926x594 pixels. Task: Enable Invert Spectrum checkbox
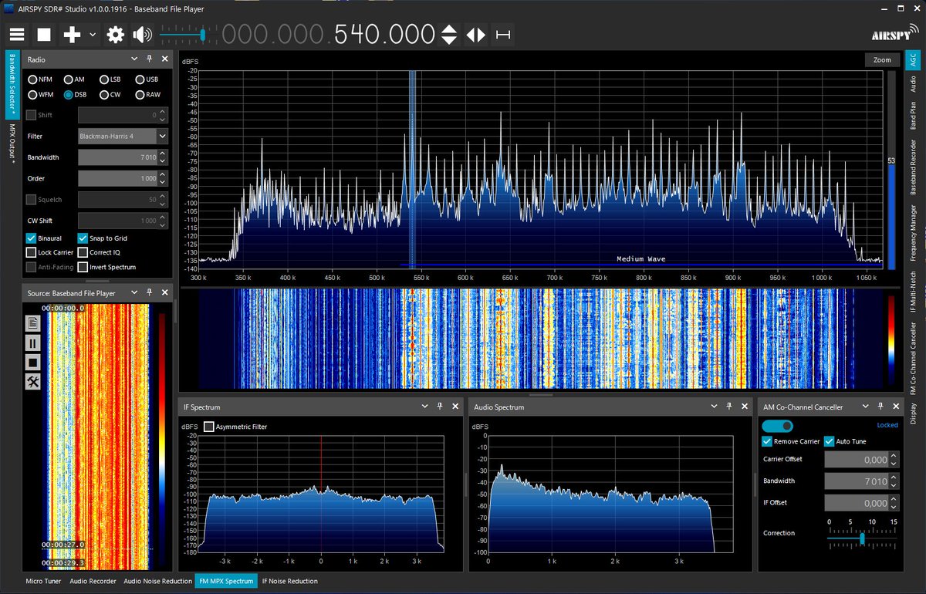point(106,267)
